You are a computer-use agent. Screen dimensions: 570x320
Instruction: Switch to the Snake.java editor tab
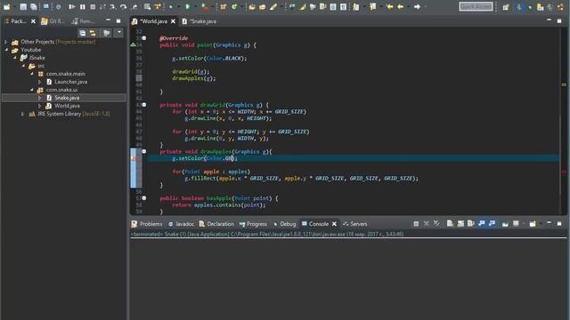pos(203,21)
